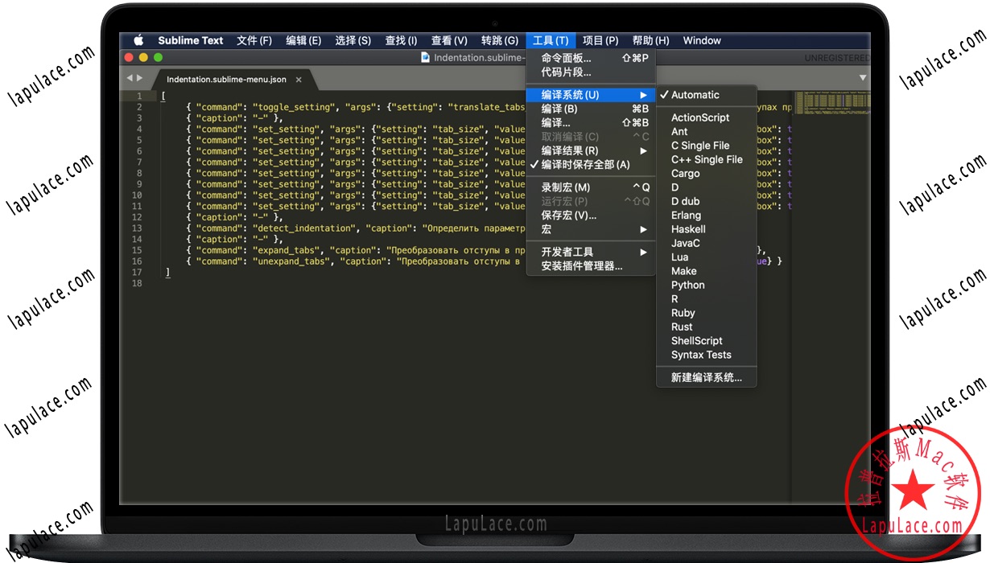Uncheck the Automatic build system
Screen dimensions: 990x563
694,94
